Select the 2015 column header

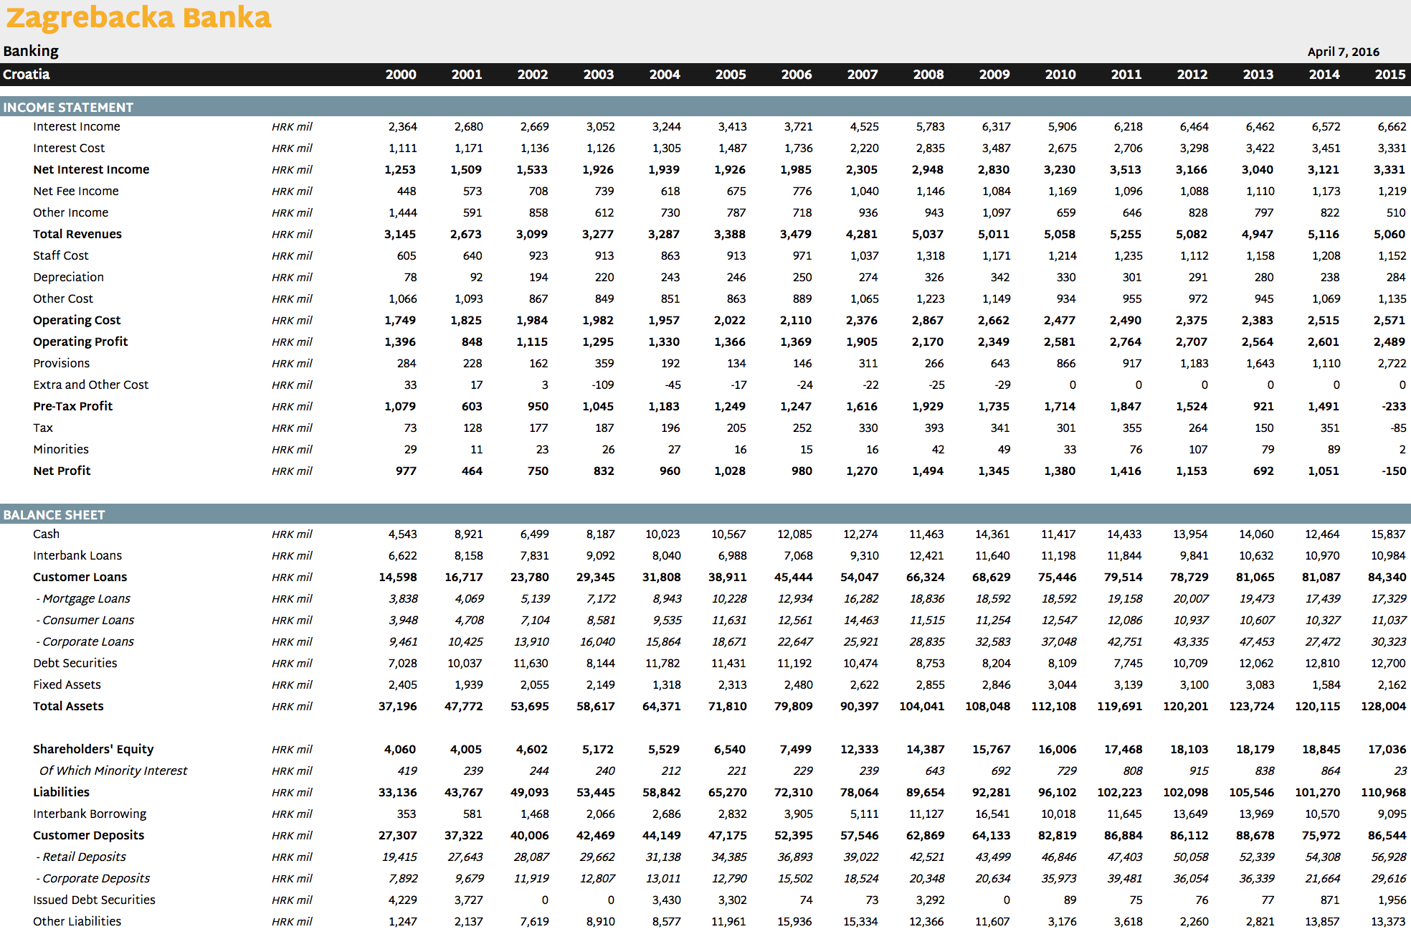point(1390,75)
